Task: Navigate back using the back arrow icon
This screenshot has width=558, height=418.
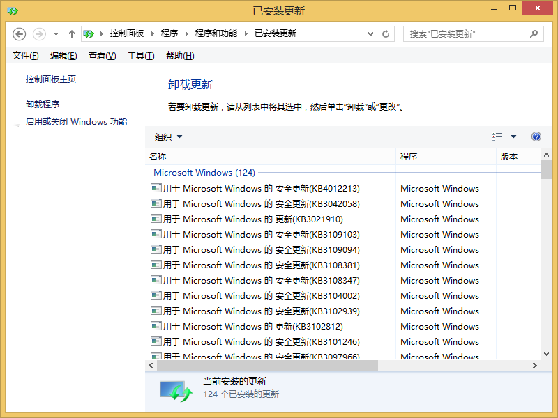Action: [x=19, y=33]
